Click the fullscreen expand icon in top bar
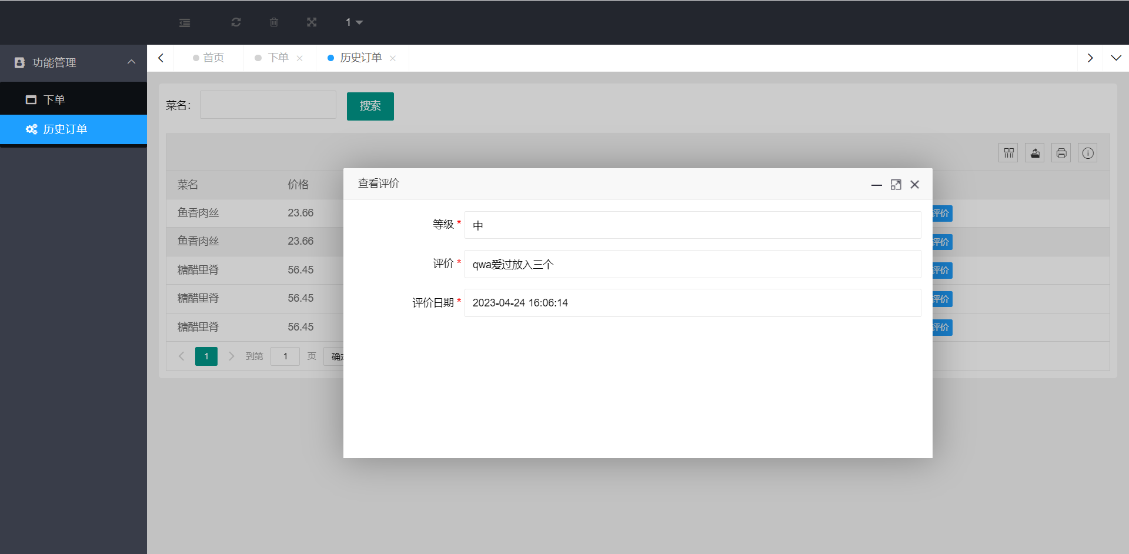 tap(312, 22)
